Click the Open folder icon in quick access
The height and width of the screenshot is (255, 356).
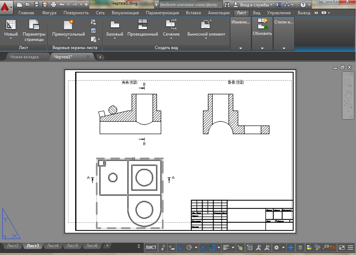coord(28,4)
